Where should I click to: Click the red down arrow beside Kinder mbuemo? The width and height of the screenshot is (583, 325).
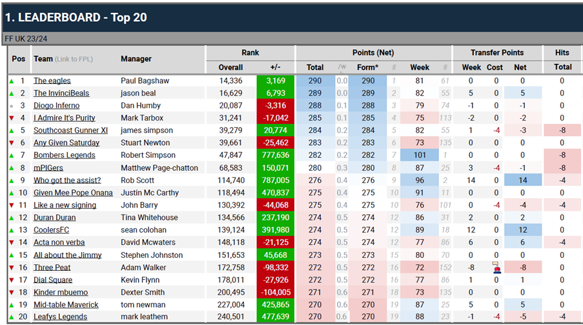(11, 292)
